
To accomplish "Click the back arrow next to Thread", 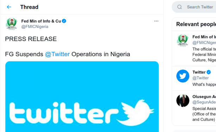I will [9, 7].
